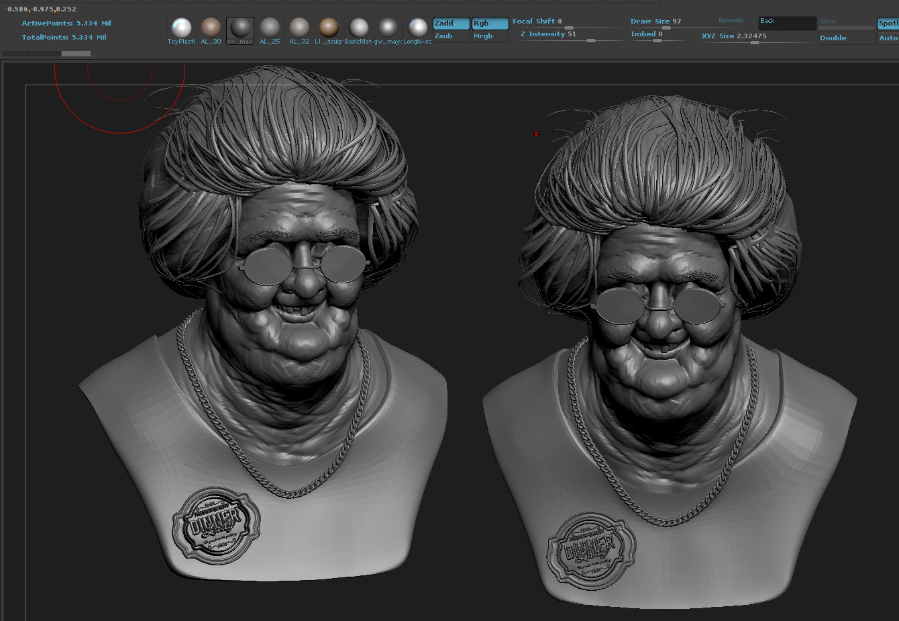Click the Focal Shift slider
Image resolution: width=899 pixels, height=621 pixels.
[570, 23]
